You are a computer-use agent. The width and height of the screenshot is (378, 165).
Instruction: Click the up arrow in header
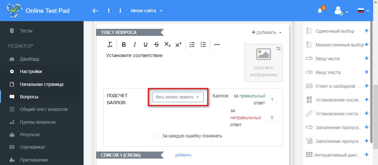[109, 11]
